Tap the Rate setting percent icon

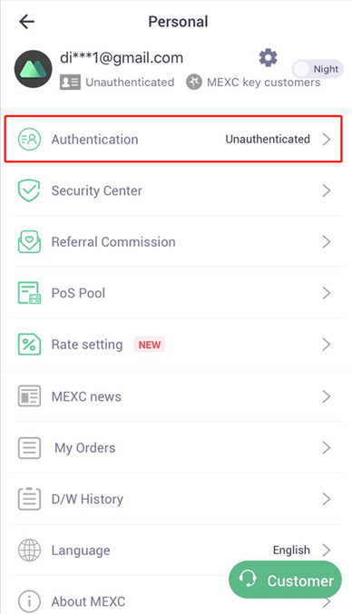29,345
